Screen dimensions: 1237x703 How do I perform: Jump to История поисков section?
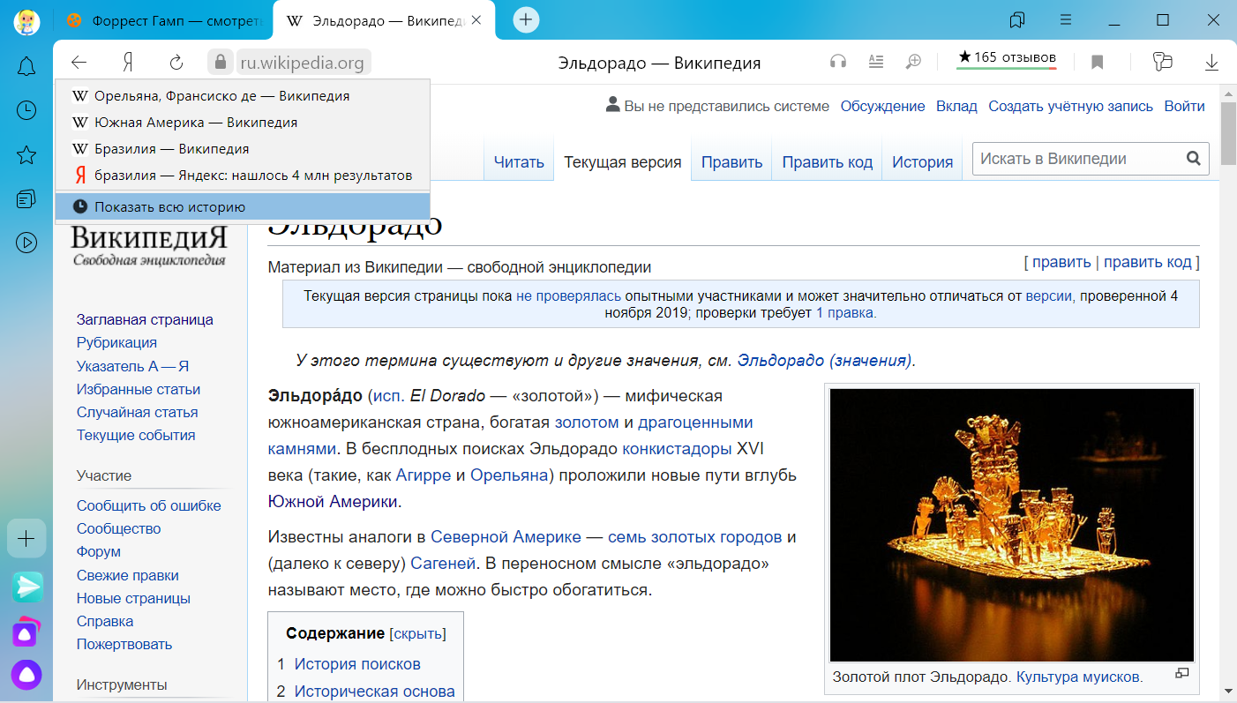point(357,664)
